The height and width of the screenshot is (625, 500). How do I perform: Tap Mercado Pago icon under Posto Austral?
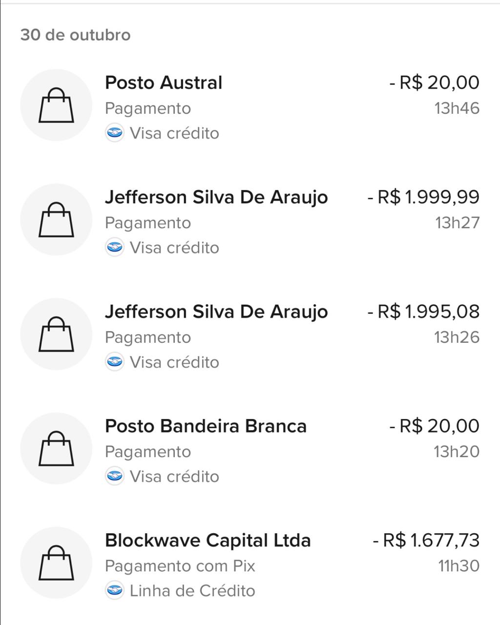coord(114,133)
